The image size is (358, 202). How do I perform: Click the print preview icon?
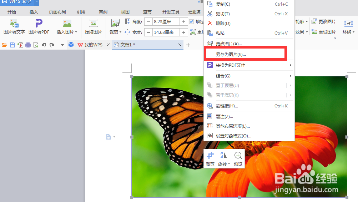(x=36, y=45)
